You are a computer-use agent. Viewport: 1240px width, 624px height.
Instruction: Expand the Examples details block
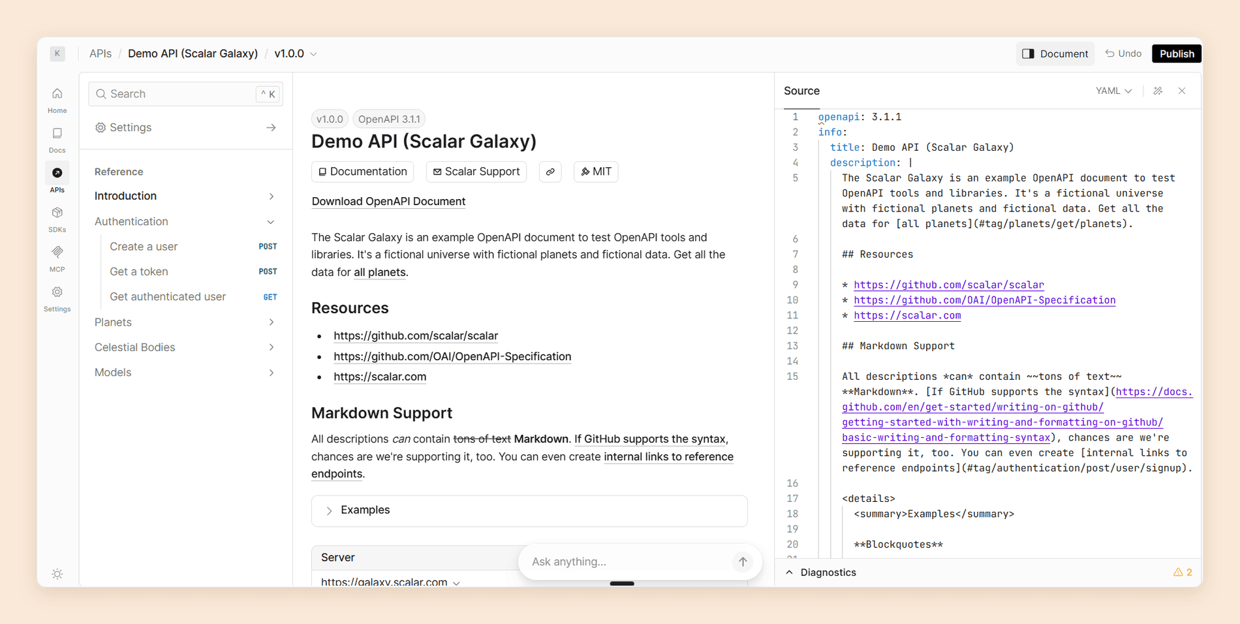[x=529, y=510]
